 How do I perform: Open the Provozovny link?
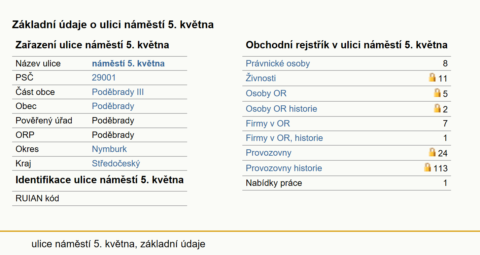(x=268, y=153)
